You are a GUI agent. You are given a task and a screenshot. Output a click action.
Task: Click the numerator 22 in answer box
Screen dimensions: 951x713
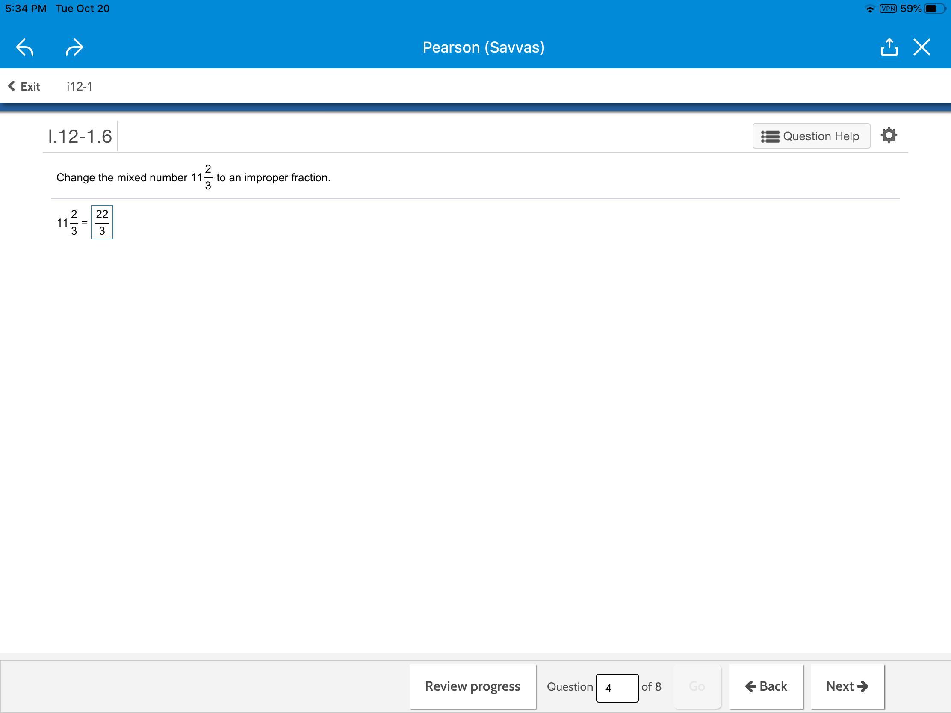pos(102,214)
